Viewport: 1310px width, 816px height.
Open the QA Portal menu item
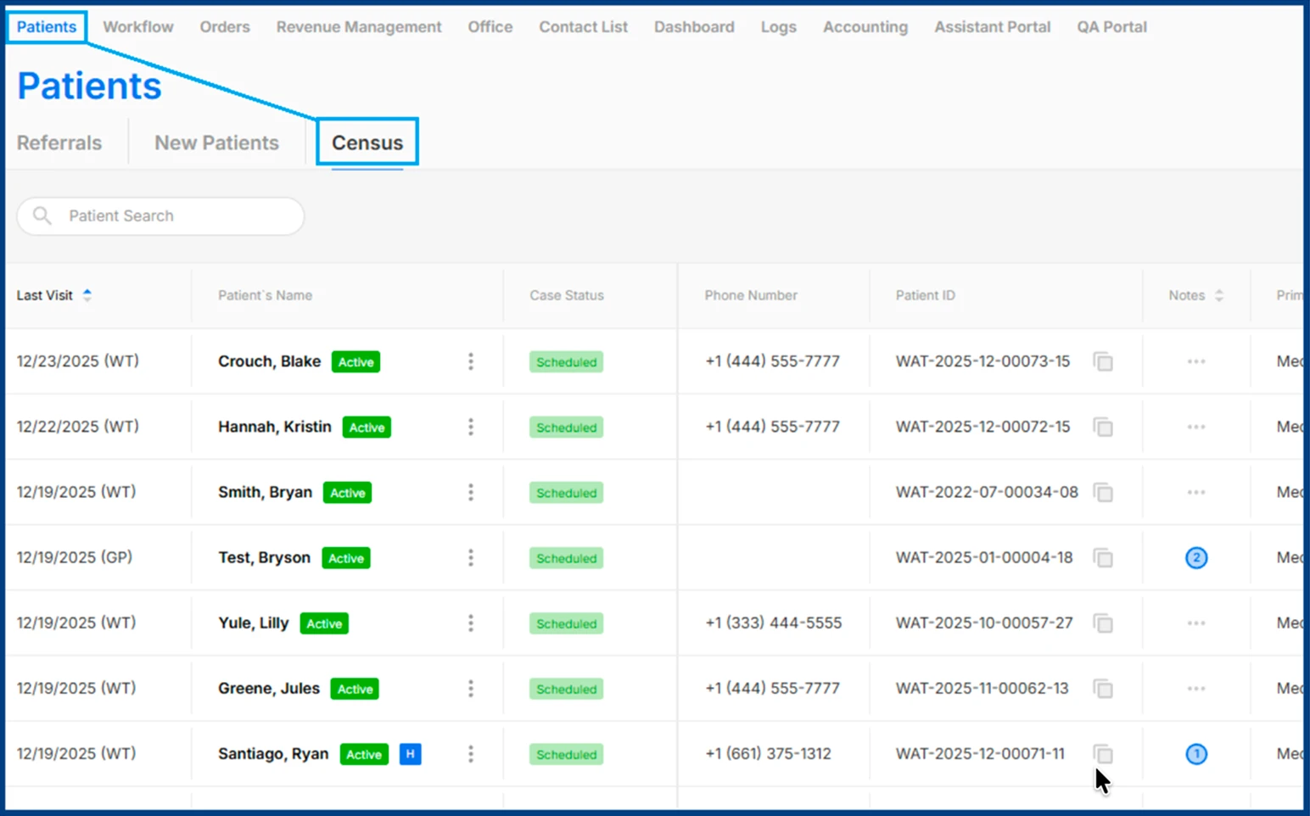point(1111,27)
